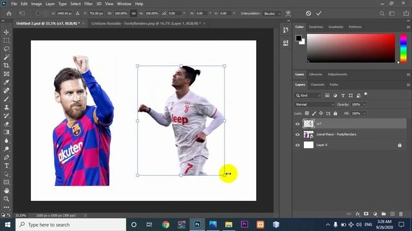Cancel the transform with the cancel icon
The image size is (412, 231).
point(308,13)
